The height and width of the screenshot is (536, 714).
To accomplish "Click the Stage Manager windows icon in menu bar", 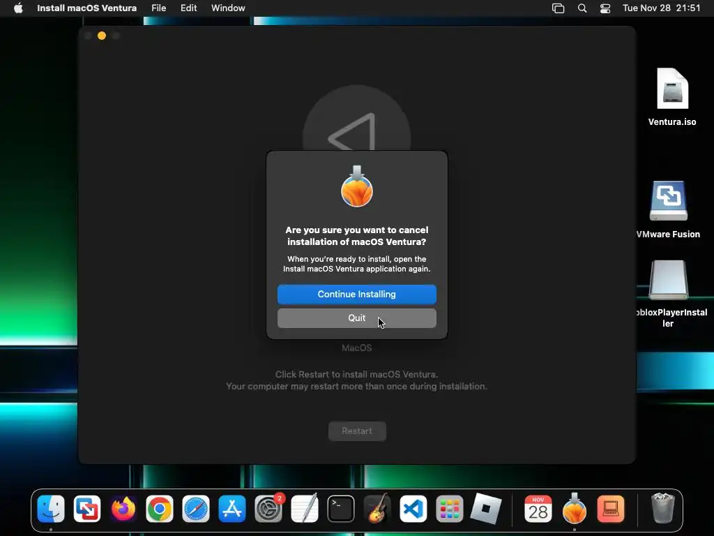I will [559, 8].
